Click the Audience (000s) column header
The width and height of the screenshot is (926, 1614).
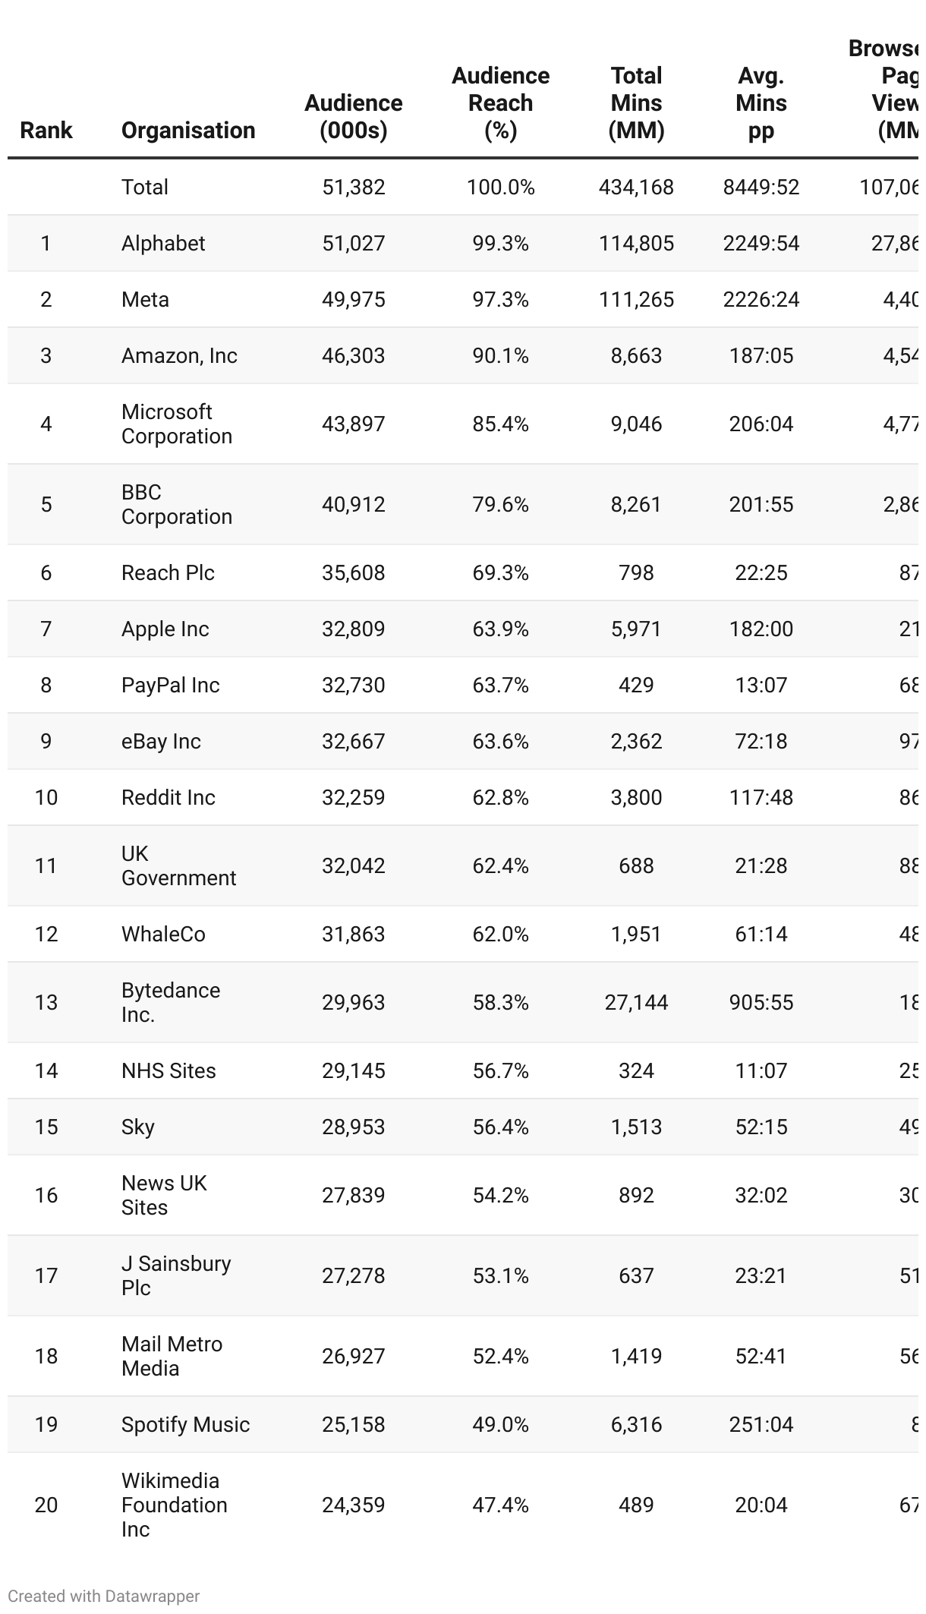point(353,117)
